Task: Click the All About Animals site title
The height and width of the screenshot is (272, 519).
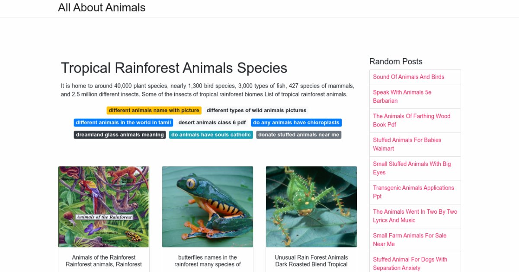Action: [x=102, y=8]
